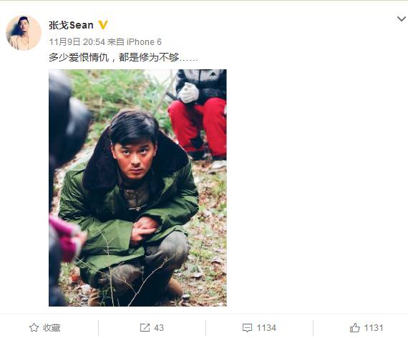Like the post with thumbs-up icon

354,327
